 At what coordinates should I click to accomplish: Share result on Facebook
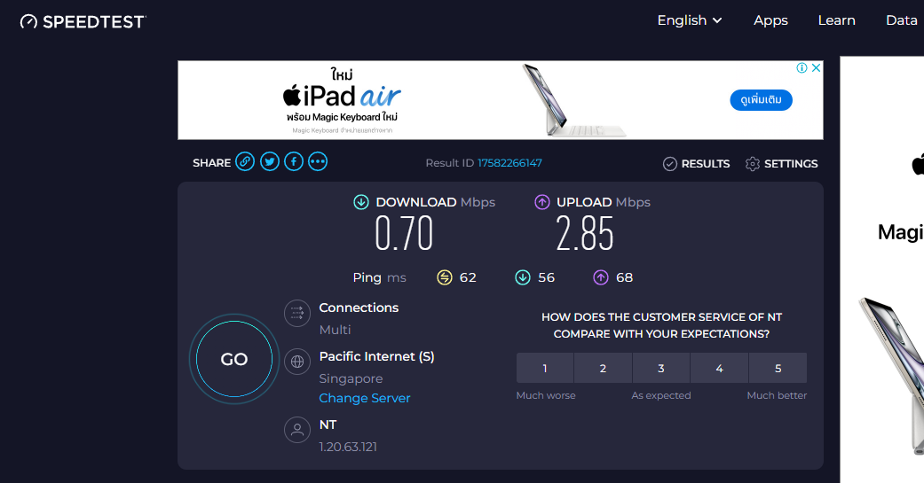pos(294,161)
